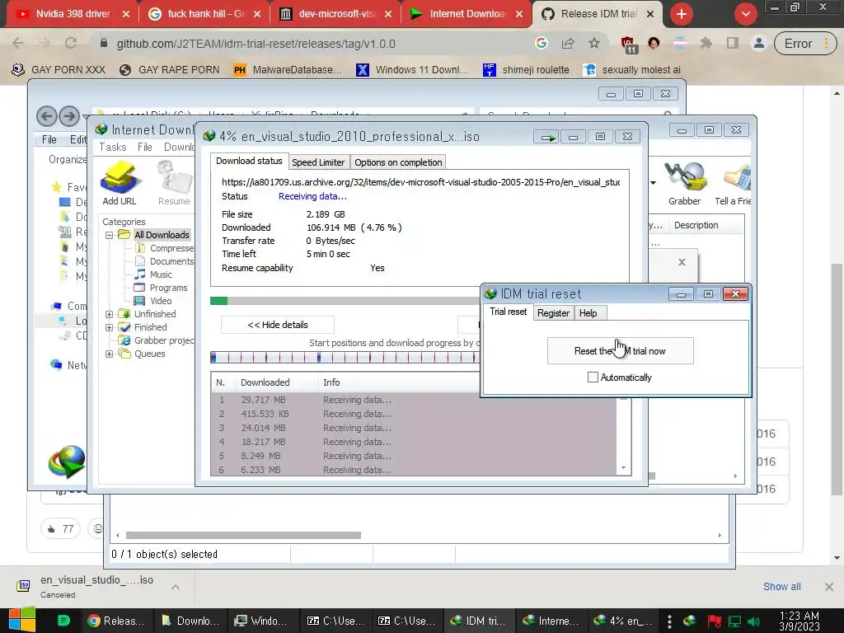Open the Windows Start button
The image size is (844, 633).
tap(22, 620)
